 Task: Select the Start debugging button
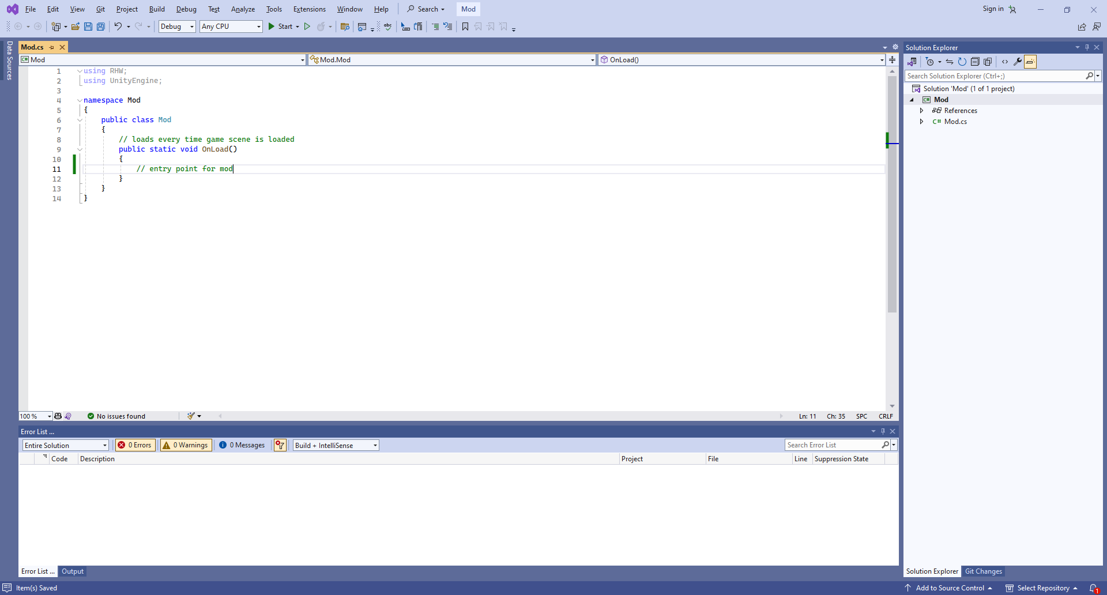(283, 27)
